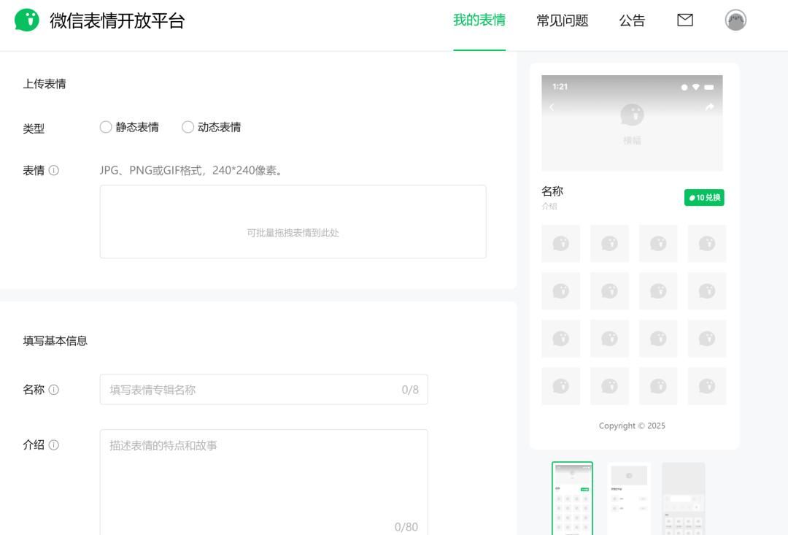
Task: Click the emoji batch upload drop zone
Action: point(293,221)
